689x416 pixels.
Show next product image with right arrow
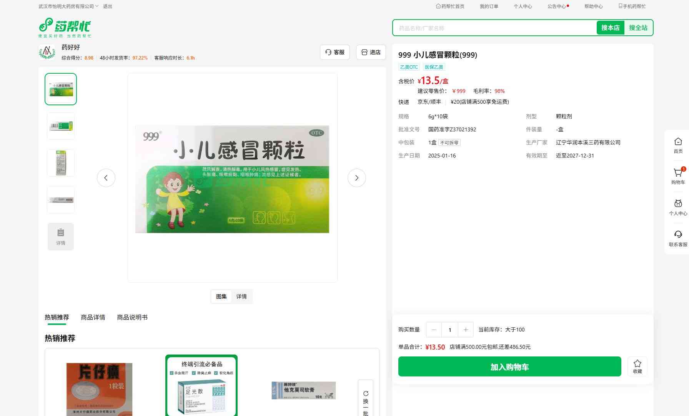pyautogui.click(x=356, y=178)
